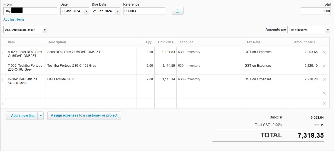The height and width of the screenshot is (151, 334).
Task: Delete the Asus ROG Strix line item
Action: point(324,52)
